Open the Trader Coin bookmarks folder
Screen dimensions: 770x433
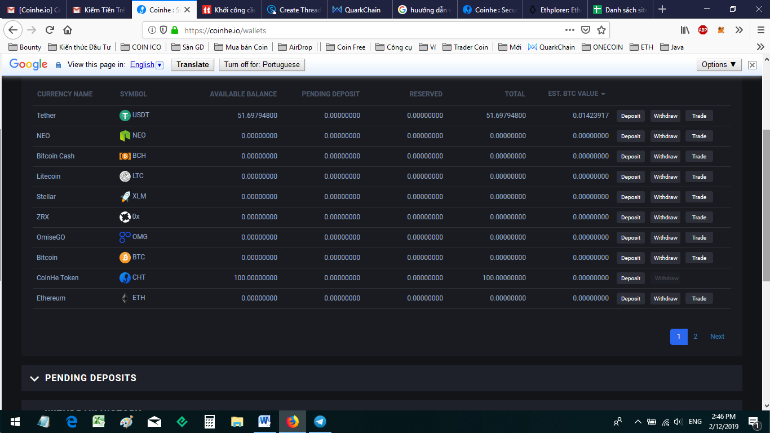click(465, 47)
